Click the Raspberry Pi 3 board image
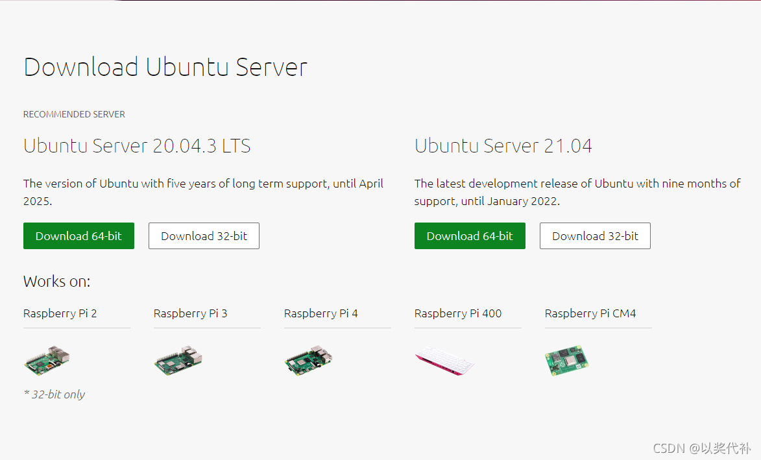Viewport: 761px width, 460px height. point(178,361)
